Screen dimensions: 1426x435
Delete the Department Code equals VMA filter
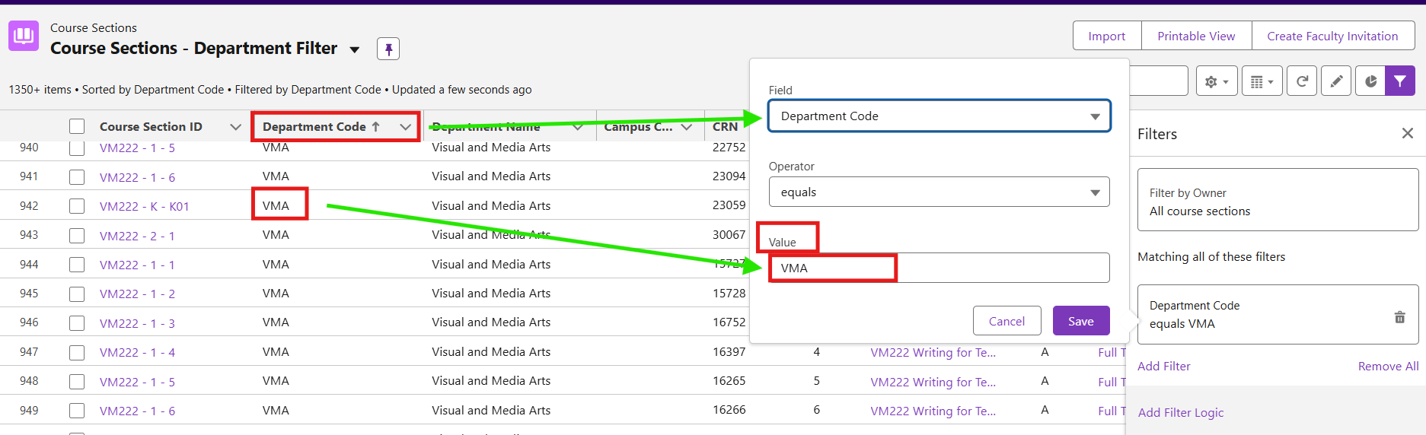point(1399,317)
